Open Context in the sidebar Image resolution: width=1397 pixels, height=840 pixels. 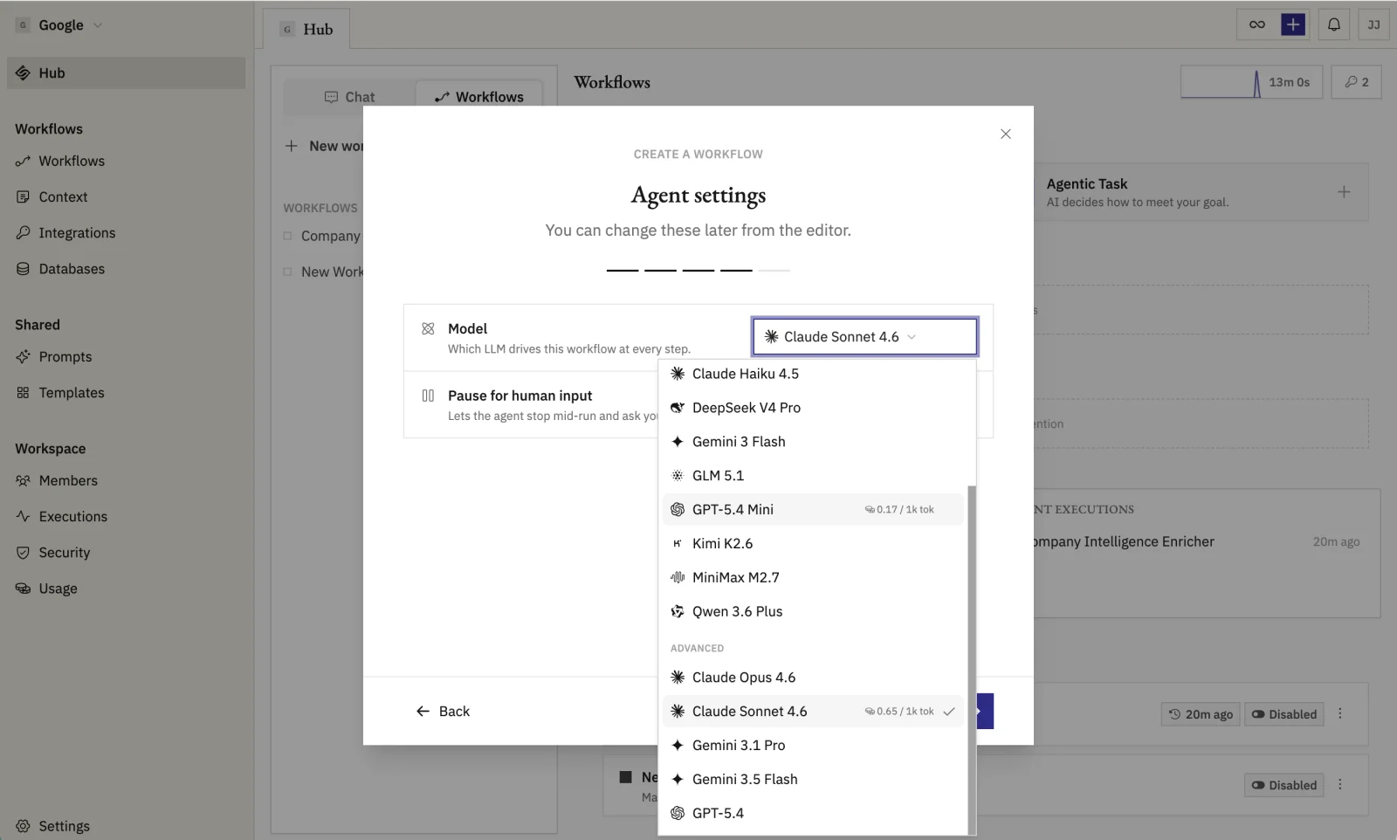(x=127, y=197)
